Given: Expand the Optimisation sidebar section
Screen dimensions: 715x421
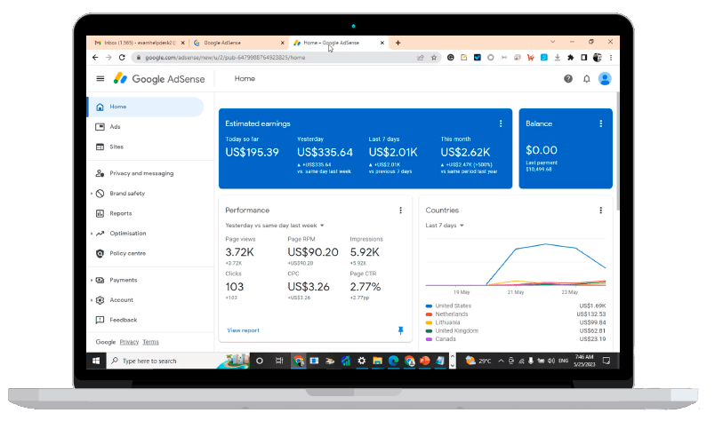Looking at the screenshot, I should pyautogui.click(x=92, y=234).
